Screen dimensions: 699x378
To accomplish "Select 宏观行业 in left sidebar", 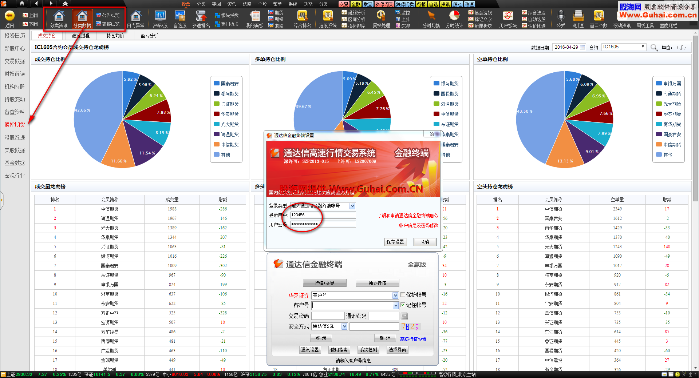I will 15,176.
